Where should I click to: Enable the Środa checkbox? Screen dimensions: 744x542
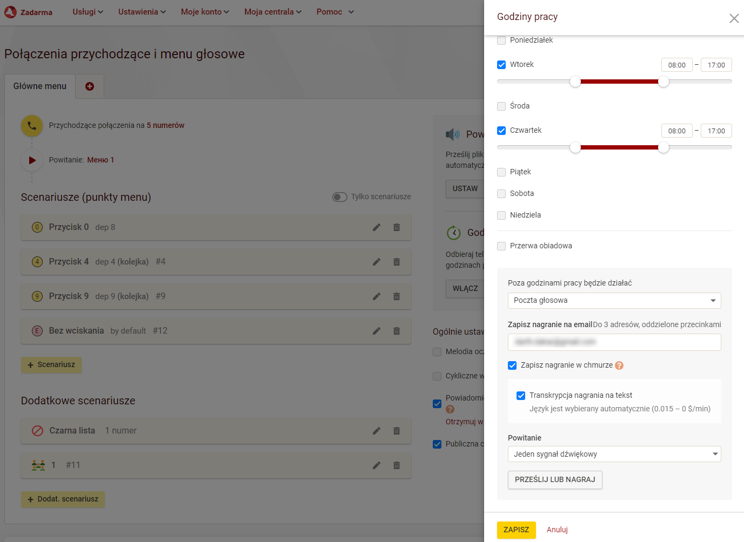coord(501,106)
